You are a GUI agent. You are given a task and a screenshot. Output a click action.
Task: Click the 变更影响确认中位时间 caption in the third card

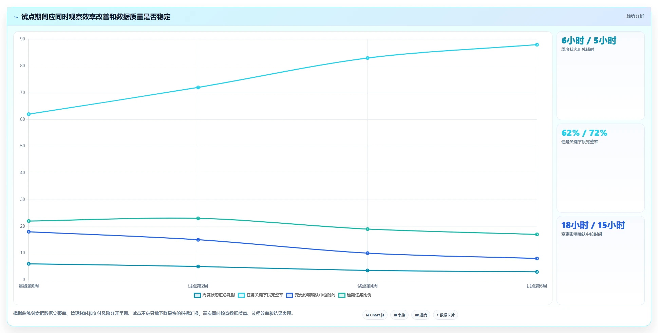[582, 234]
